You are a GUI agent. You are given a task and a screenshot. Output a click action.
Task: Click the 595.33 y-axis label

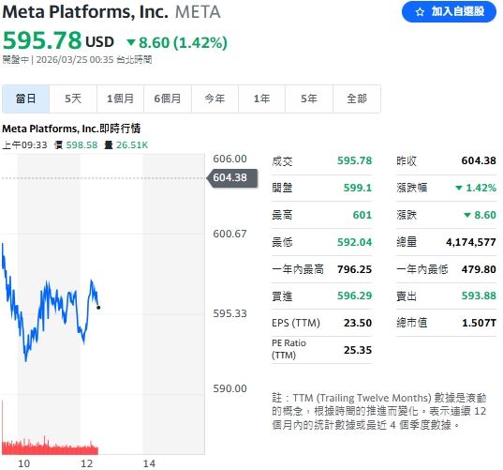(x=230, y=313)
